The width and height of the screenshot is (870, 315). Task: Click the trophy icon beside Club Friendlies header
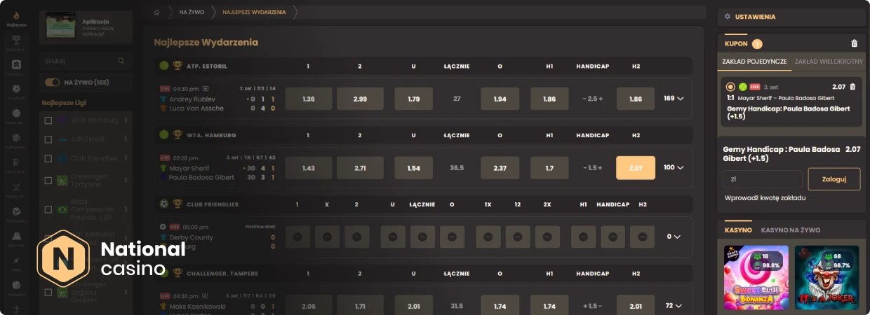coord(178,204)
